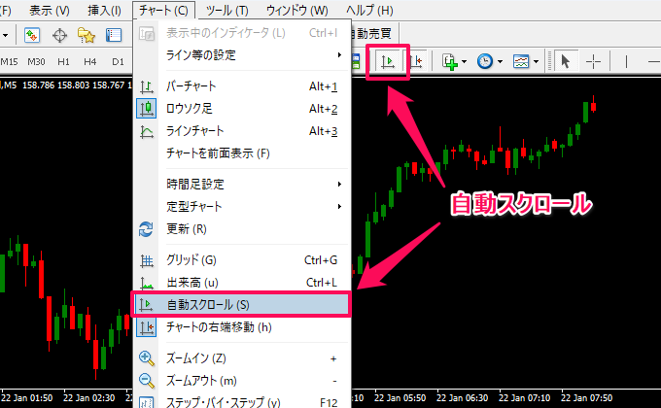The image size is (661, 408).
Task: Open the Market Watch toolbar icon
Action: pos(32,35)
